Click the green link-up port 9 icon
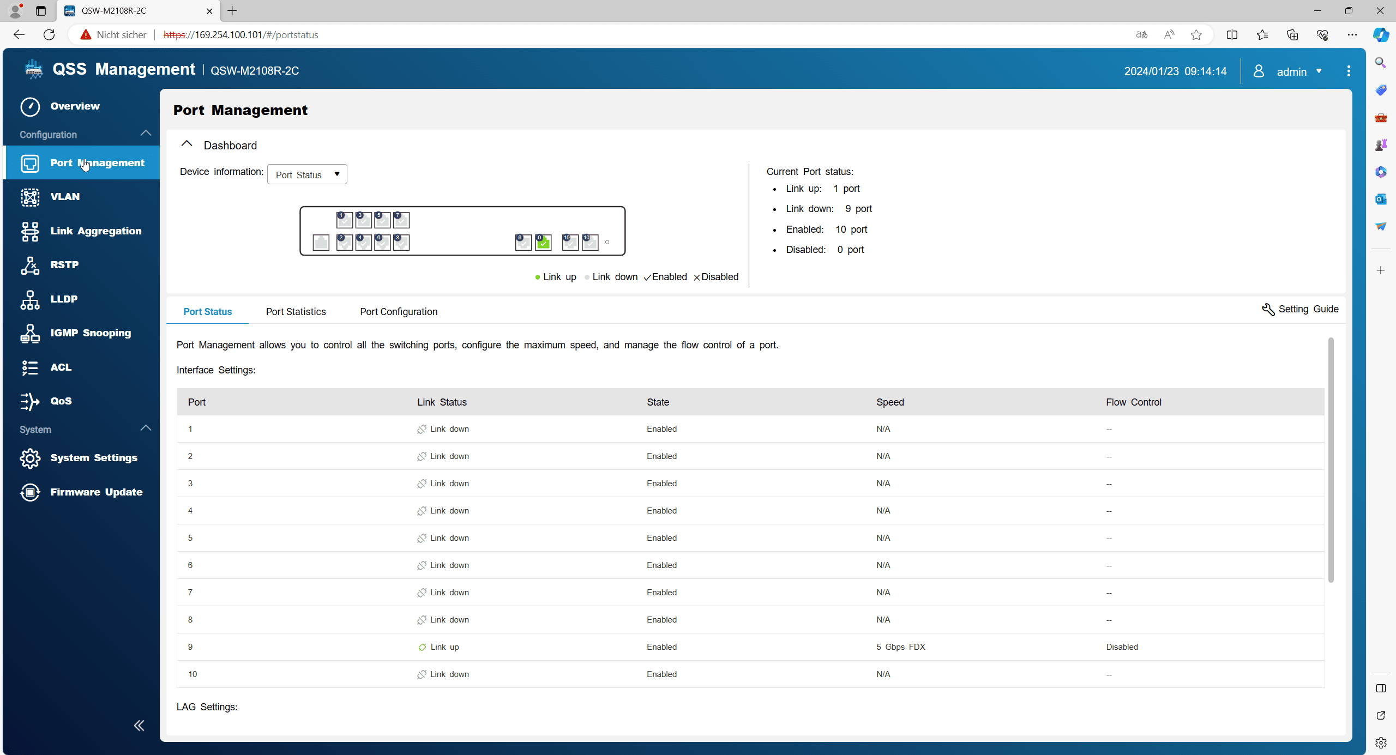Viewport: 1396px width, 755px height. pos(543,243)
